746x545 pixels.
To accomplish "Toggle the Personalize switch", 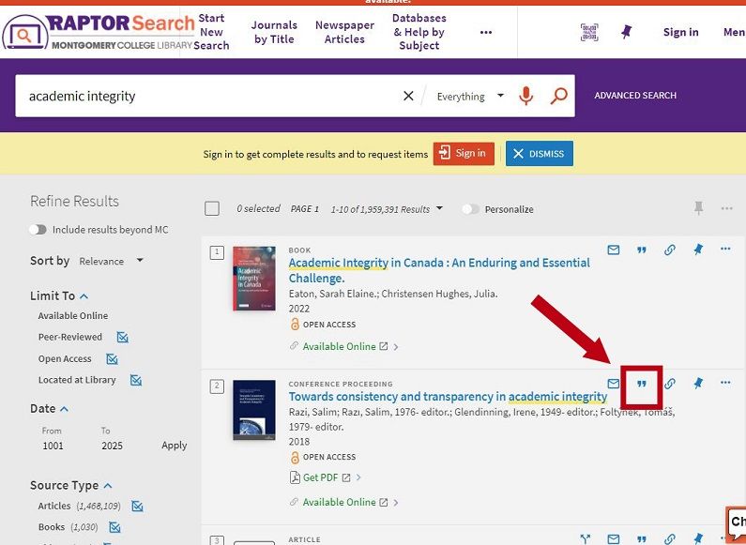I will tap(470, 209).
